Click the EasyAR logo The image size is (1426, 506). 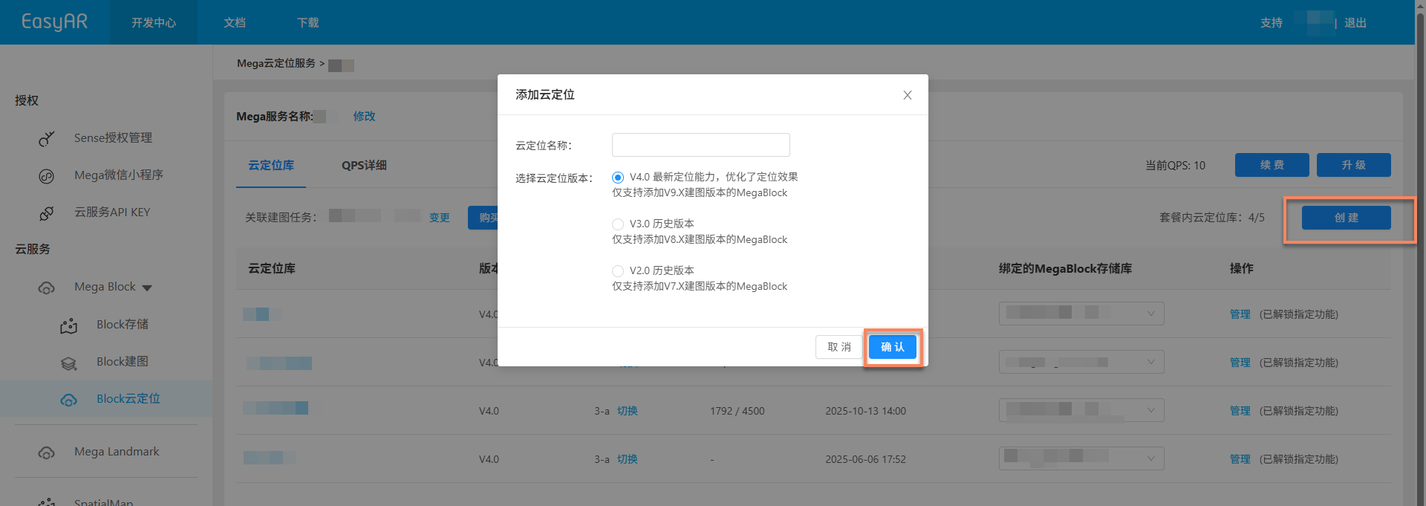pyautogui.click(x=55, y=22)
